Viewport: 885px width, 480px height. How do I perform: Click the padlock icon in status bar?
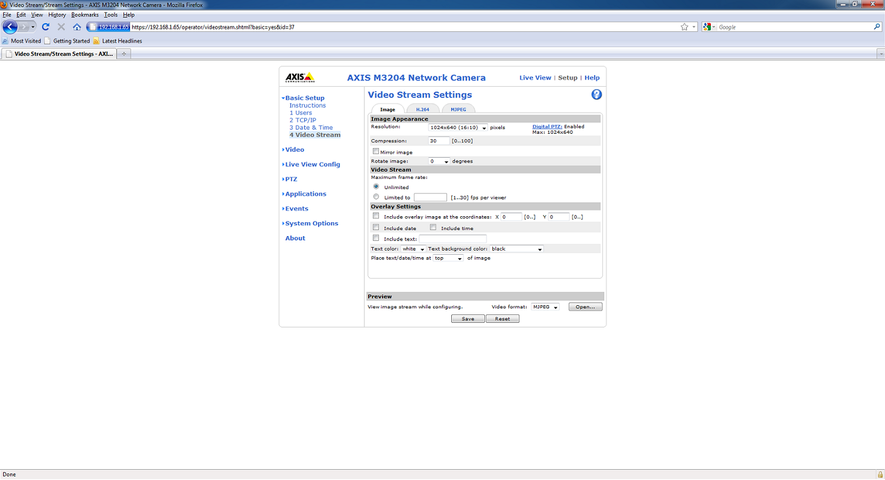click(x=880, y=475)
